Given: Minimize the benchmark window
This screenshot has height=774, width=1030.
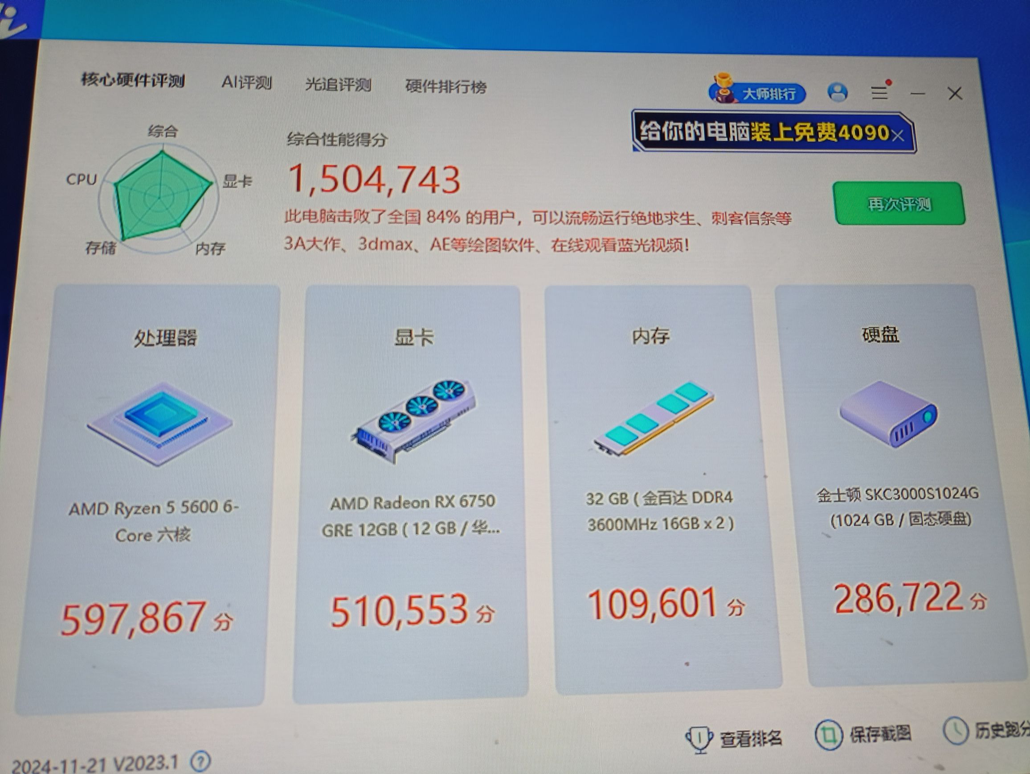Looking at the screenshot, I should tap(918, 94).
